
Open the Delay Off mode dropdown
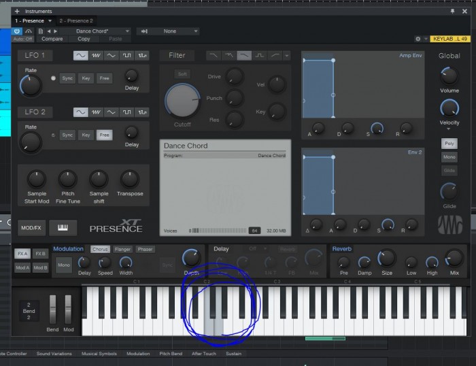(x=258, y=249)
